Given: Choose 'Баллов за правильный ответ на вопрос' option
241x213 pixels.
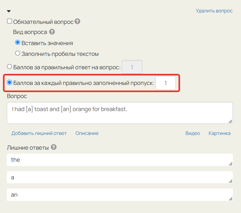Looking at the screenshot, I should click(x=9, y=67).
